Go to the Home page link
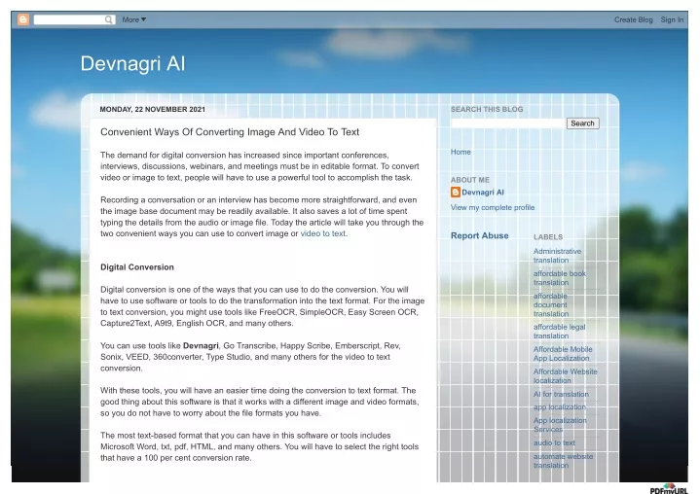The width and height of the screenshot is (700, 494). tap(461, 152)
